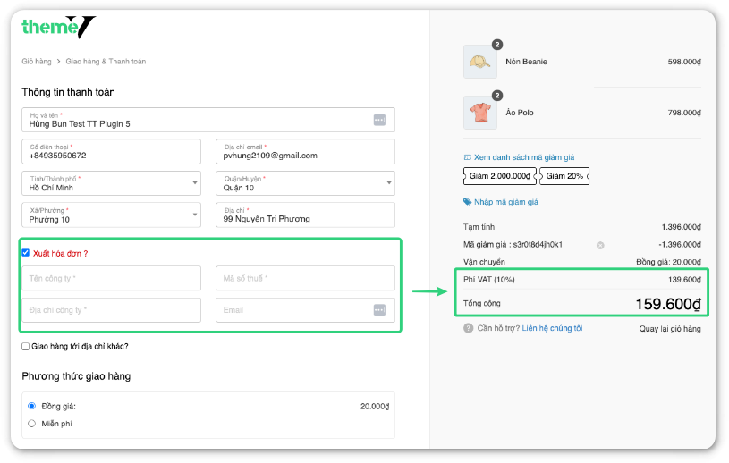This screenshot has width=729, height=463.
Task: Click Giao hàng & Thanh toán breadcrumb
Action: coord(106,62)
